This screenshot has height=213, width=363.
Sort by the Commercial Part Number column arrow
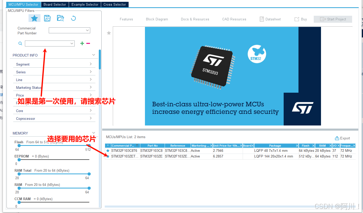click(137, 146)
